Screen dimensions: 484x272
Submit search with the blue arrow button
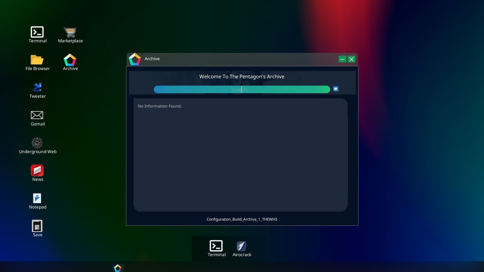pyautogui.click(x=336, y=89)
